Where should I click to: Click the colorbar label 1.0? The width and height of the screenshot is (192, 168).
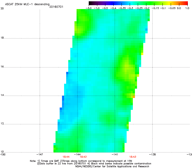coord(187,8)
